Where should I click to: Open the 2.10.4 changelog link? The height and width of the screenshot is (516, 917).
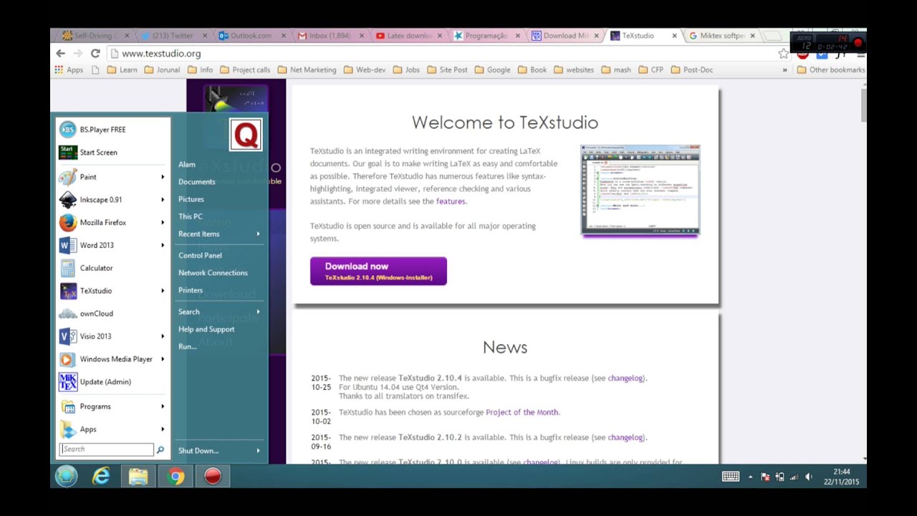(625, 378)
